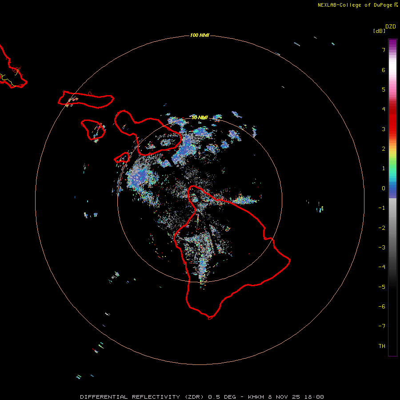Click the 7 value on color scale
This screenshot has width=400, height=400.
[x=384, y=50]
